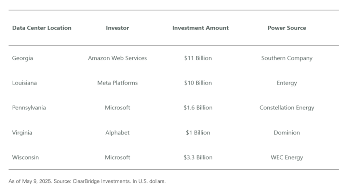Select the Constellation Energy cell
The height and width of the screenshot is (188, 347).
coord(286,108)
